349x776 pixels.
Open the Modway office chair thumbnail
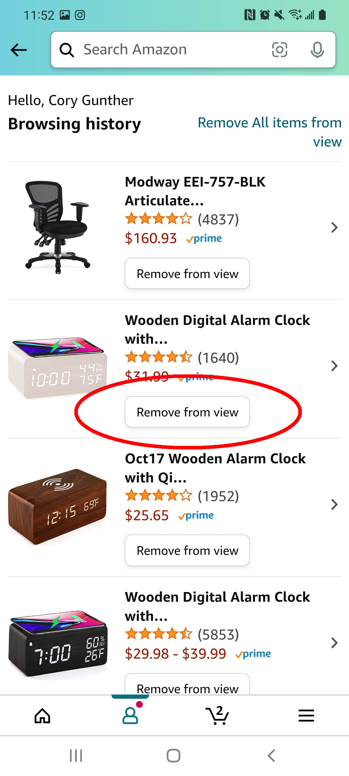pyautogui.click(x=58, y=227)
